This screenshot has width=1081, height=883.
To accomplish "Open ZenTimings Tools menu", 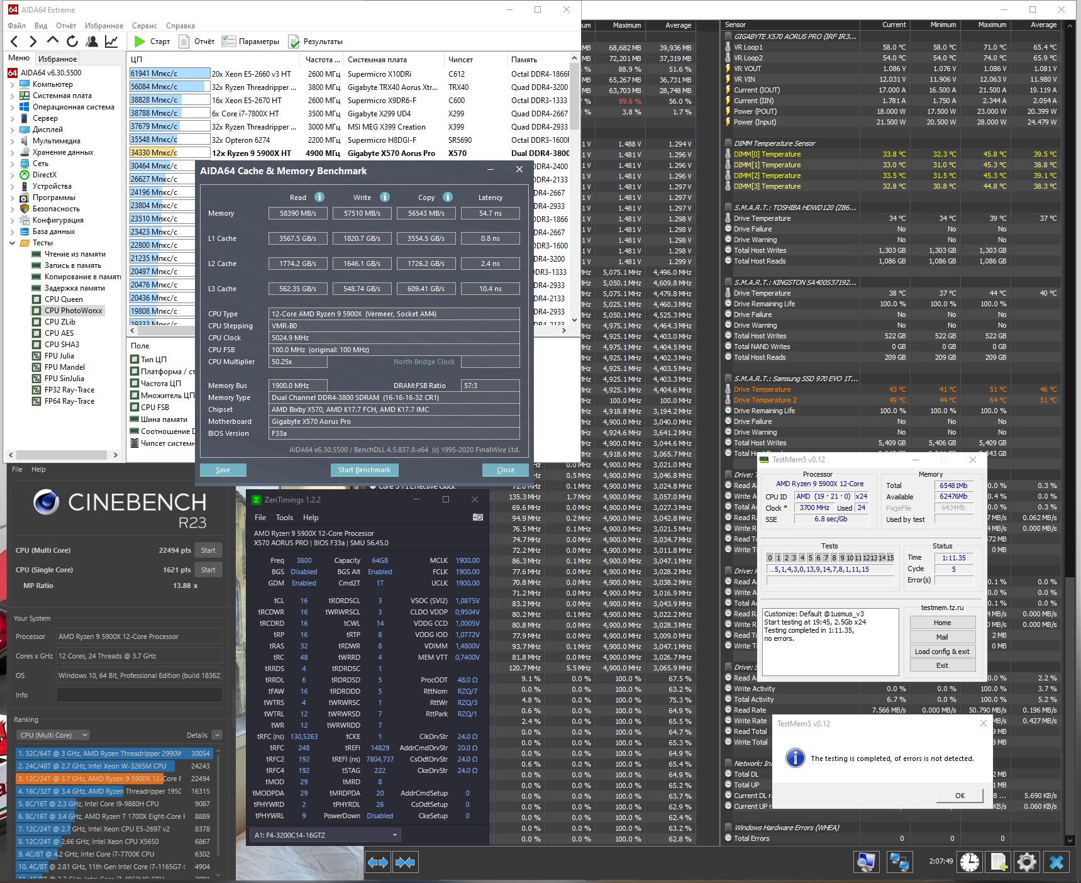I will pos(284,518).
